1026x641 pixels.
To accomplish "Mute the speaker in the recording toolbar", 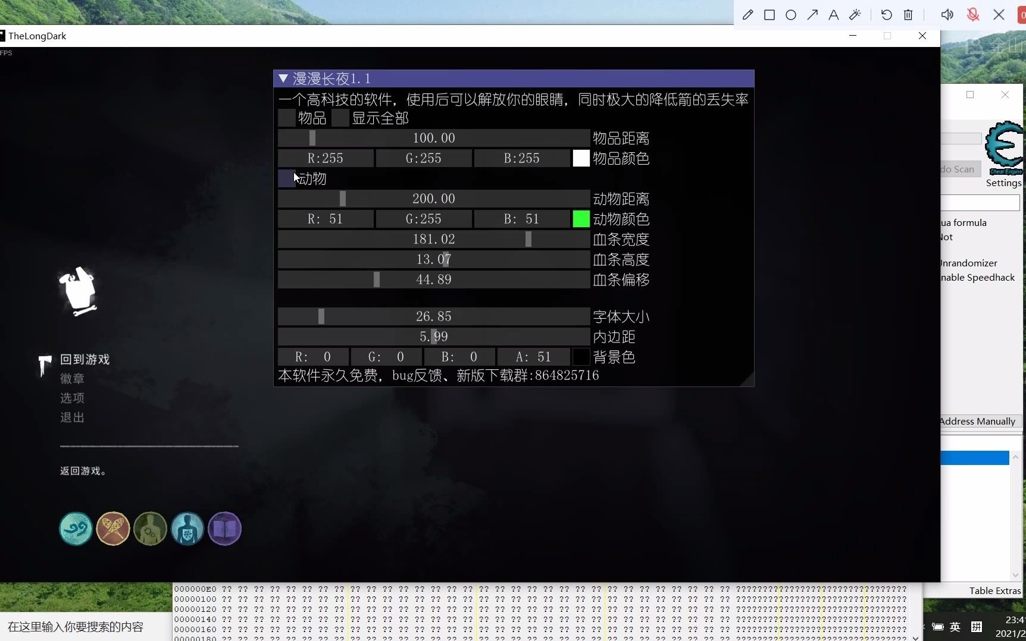I will pyautogui.click(x=948, y=15).
